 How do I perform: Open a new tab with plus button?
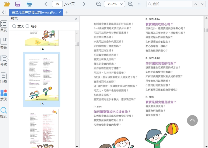coord(67,12)
